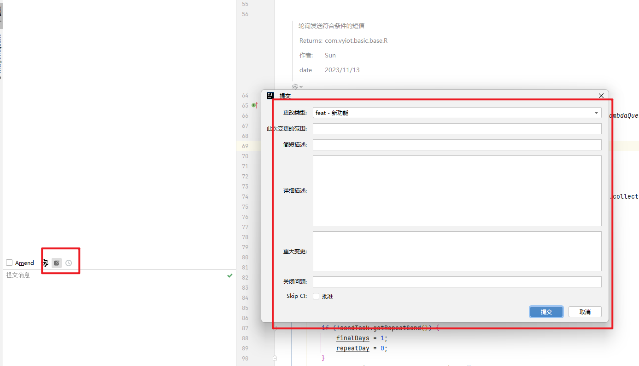The image size is (639, 366).
Task: Open commit message history clock icon
Action: (69, 263)
